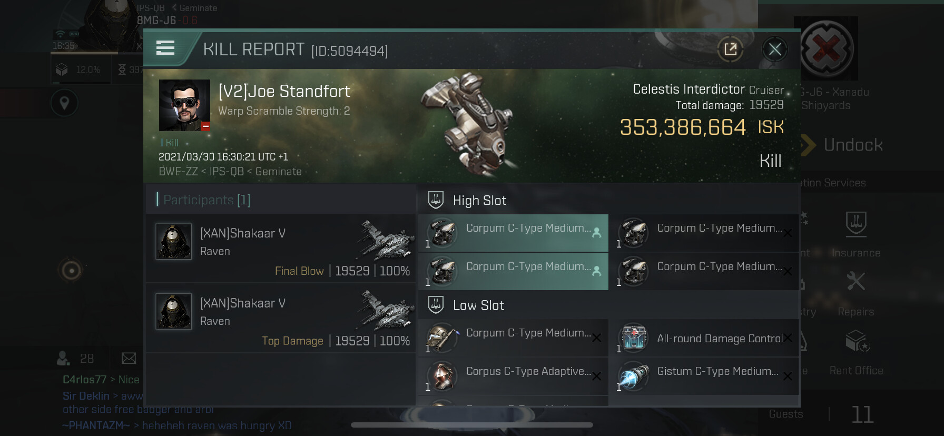Image resolution: width=944 pixels, height=436 pixels.
Task: Click the High Slot section header
Action: click(479, 201)
